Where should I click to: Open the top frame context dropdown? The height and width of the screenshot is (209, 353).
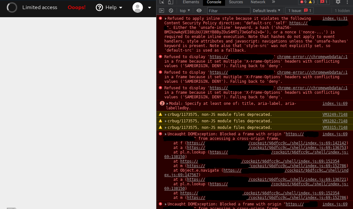[x=184, y=10]
